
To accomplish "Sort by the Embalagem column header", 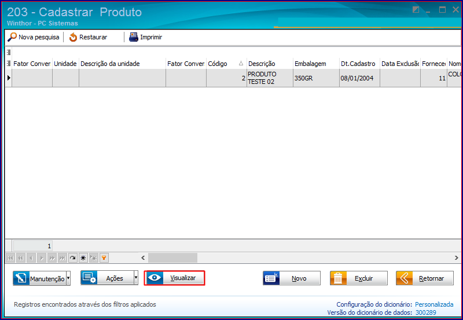I will (316, 64).
